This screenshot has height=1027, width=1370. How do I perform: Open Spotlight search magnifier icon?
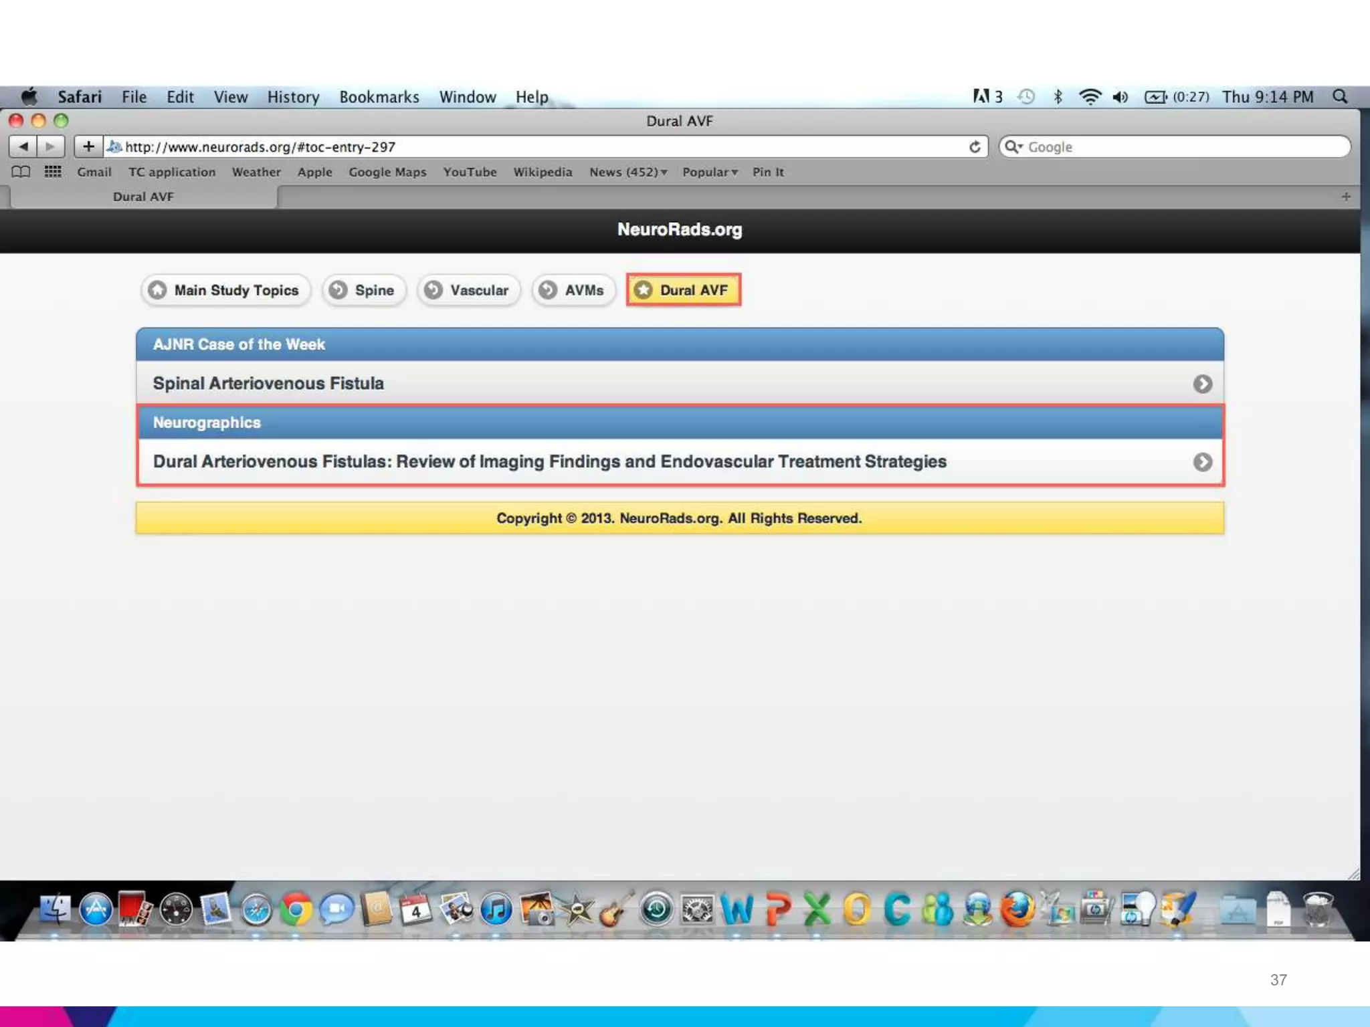point(1340,97)
